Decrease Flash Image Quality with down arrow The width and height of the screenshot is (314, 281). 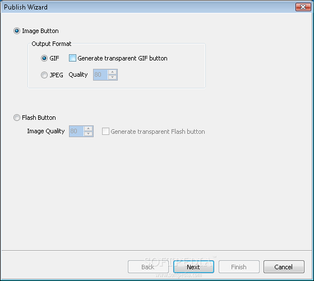point(89,134)
